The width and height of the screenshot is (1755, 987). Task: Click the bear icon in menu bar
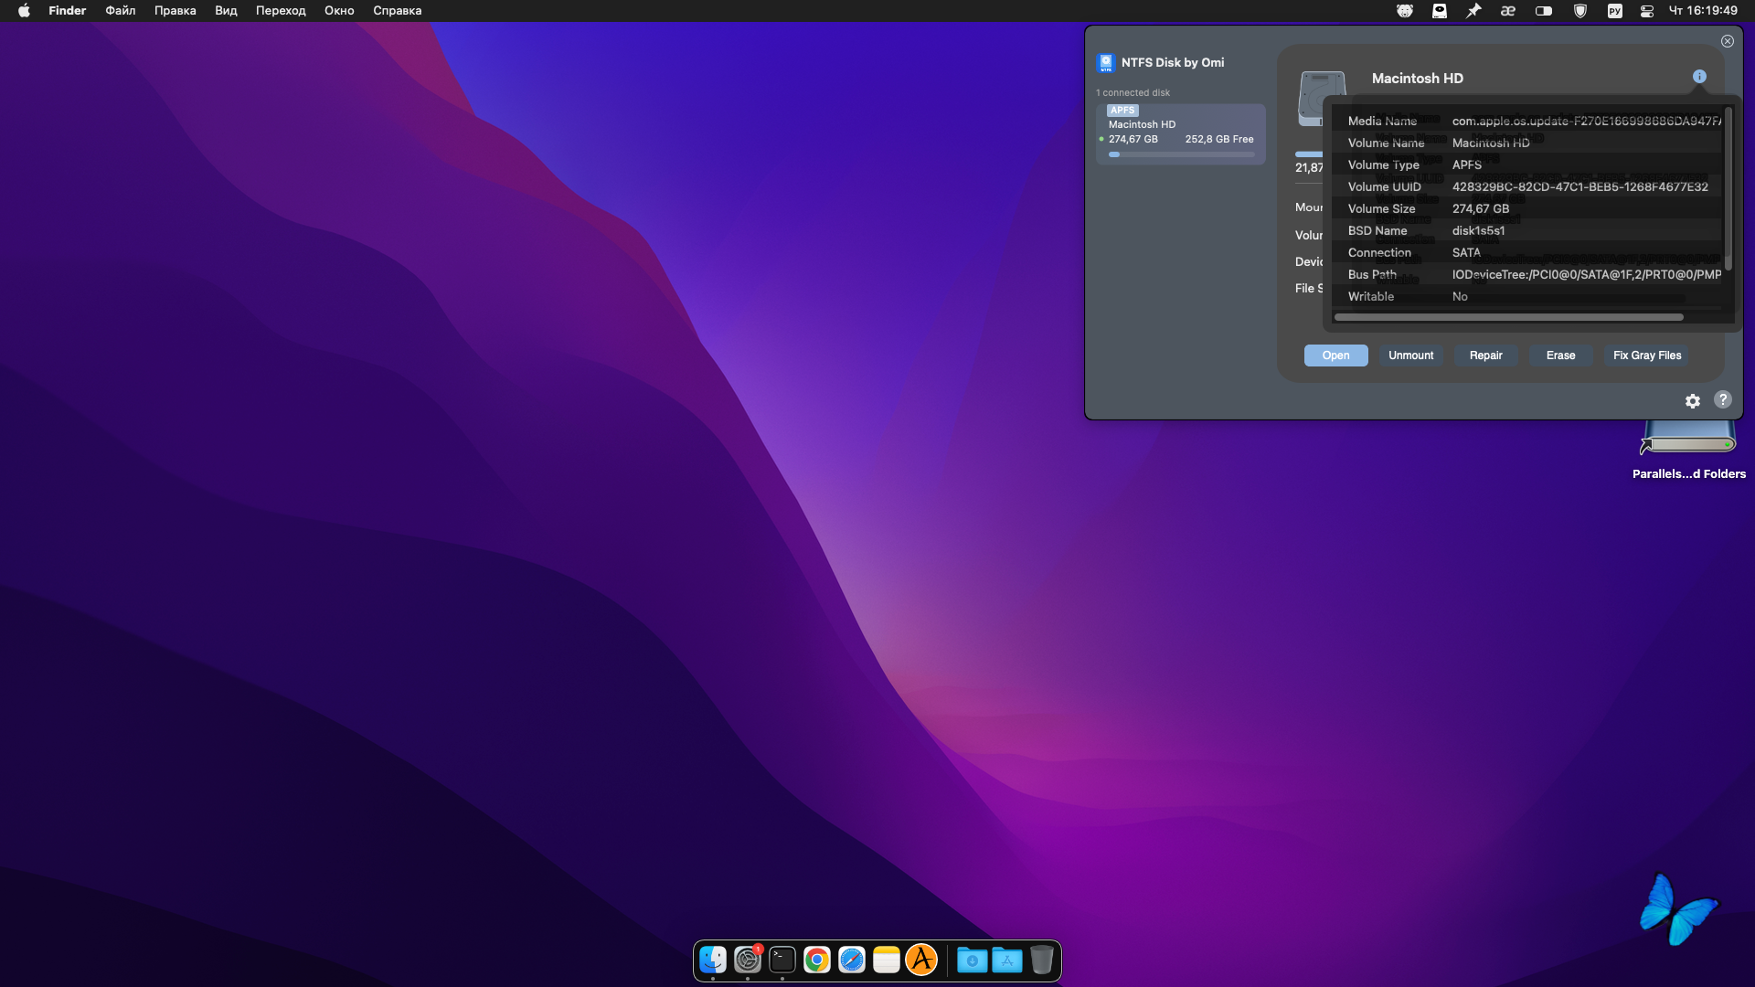(1405, 11)
